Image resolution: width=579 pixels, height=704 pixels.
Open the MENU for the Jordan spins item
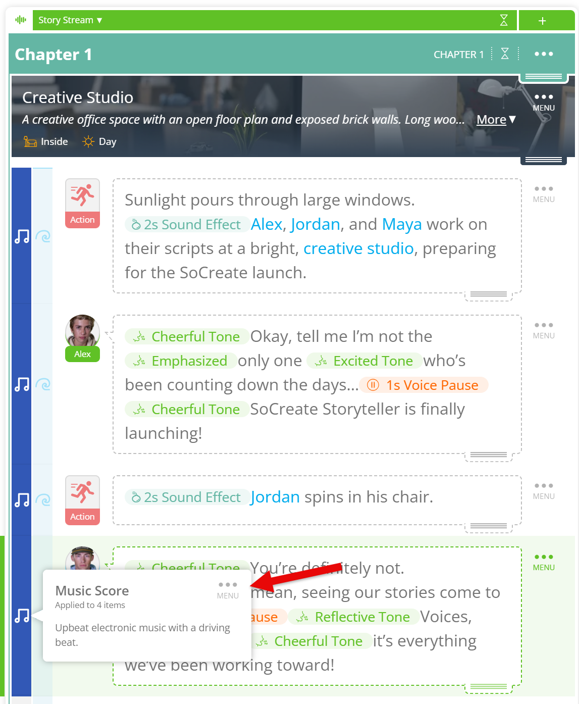click(x=544, y=491)
